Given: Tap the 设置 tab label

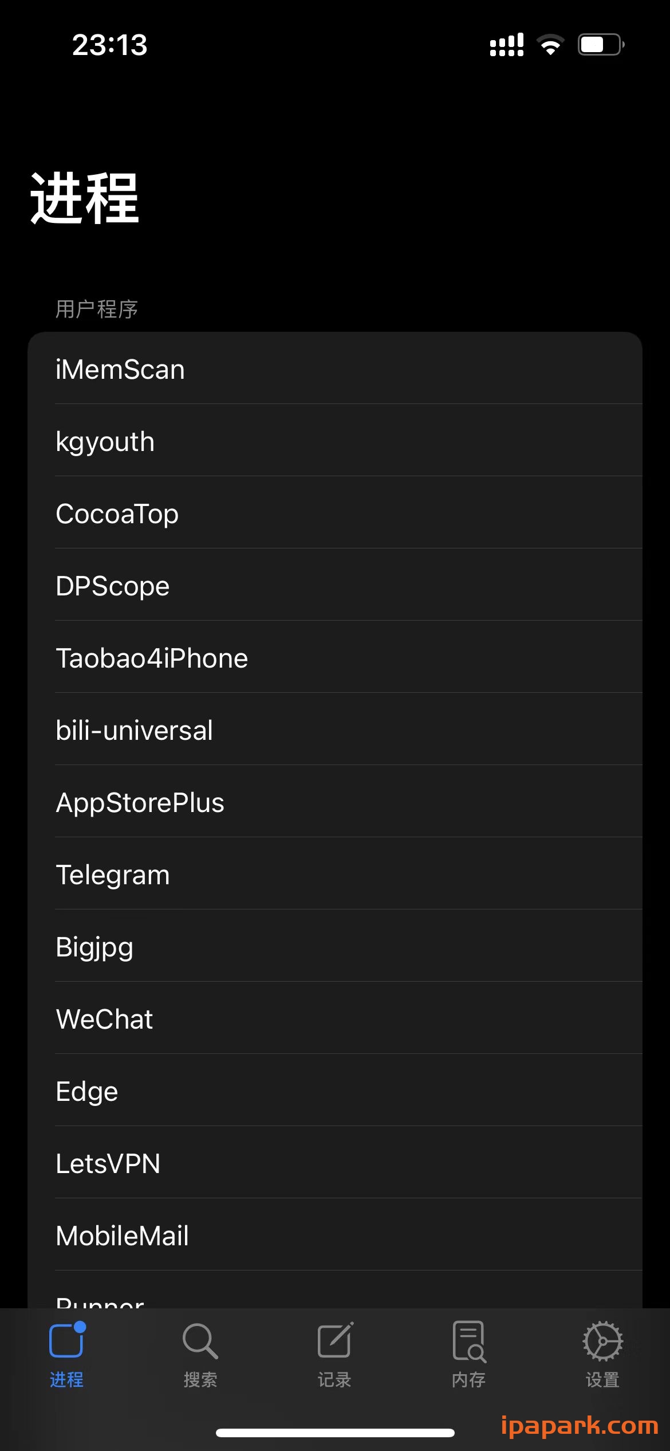Looking at the screenshot, I should point(602,1380).
